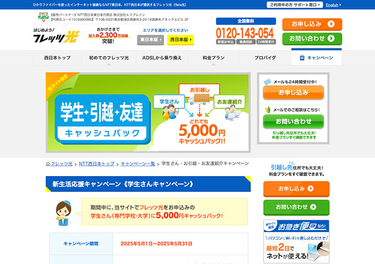Click the lower sidebar orange お申し込み button

coord(296,189)
